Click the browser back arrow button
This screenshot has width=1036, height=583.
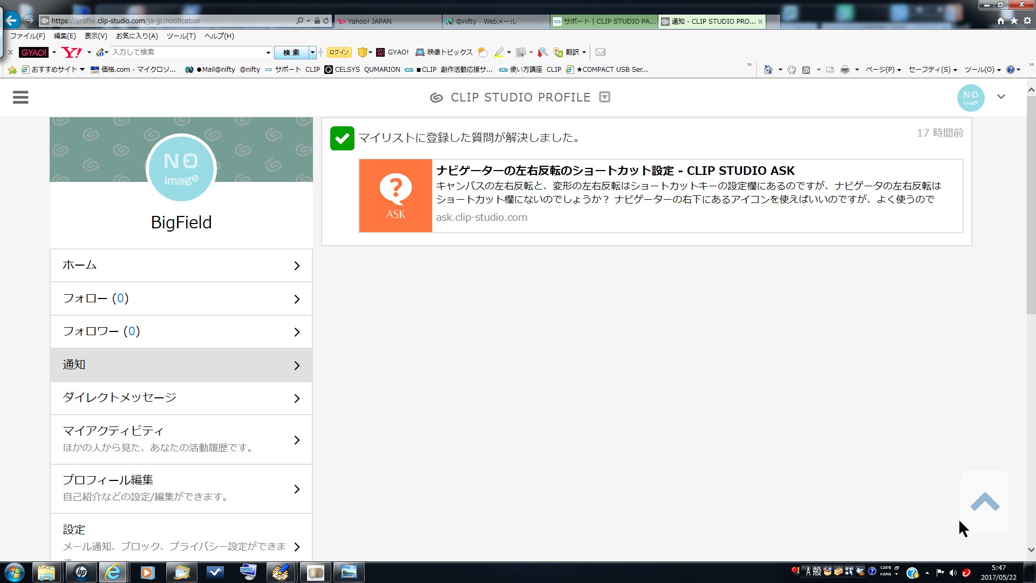coord(11,21)
